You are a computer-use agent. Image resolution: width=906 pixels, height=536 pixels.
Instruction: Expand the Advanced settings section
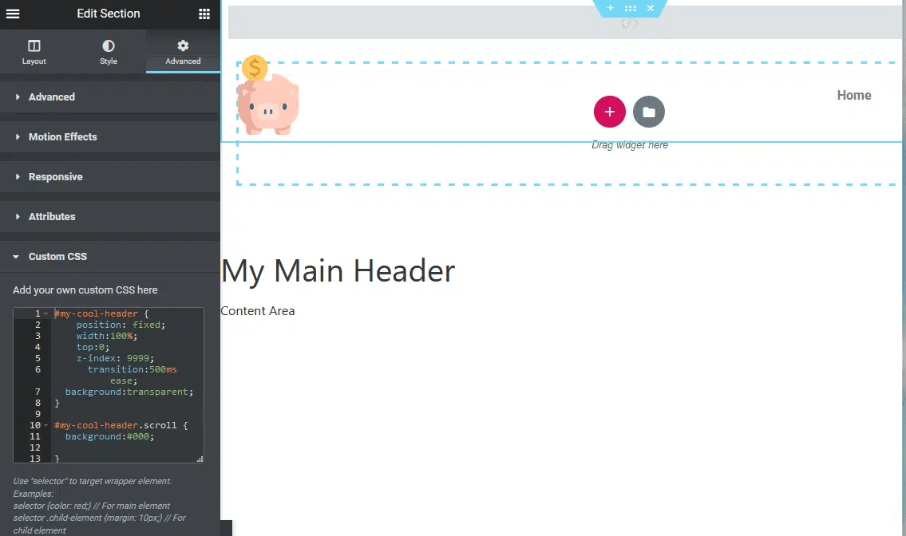pos(52,97)
